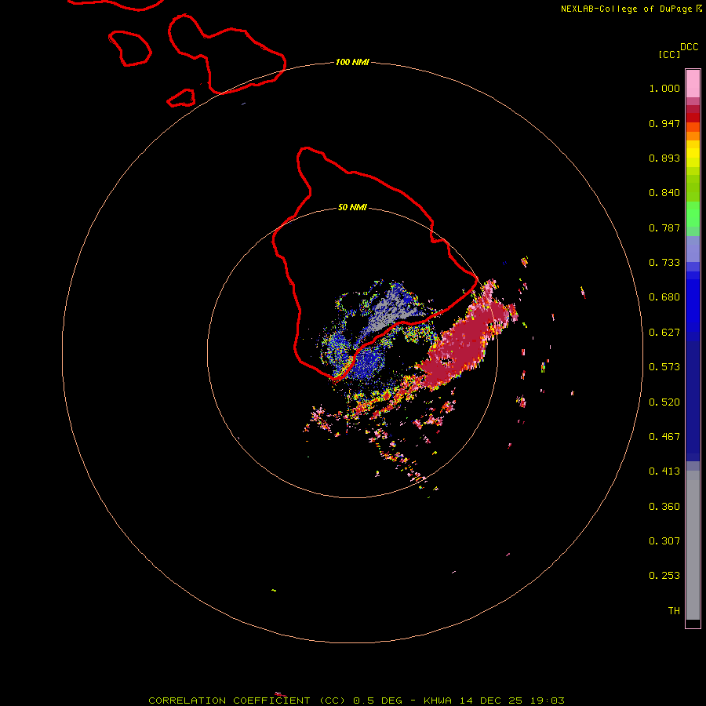Click the 0.467 color scale value
The width and height of the screenshot is (706, 706).
[x=664, y=437]
